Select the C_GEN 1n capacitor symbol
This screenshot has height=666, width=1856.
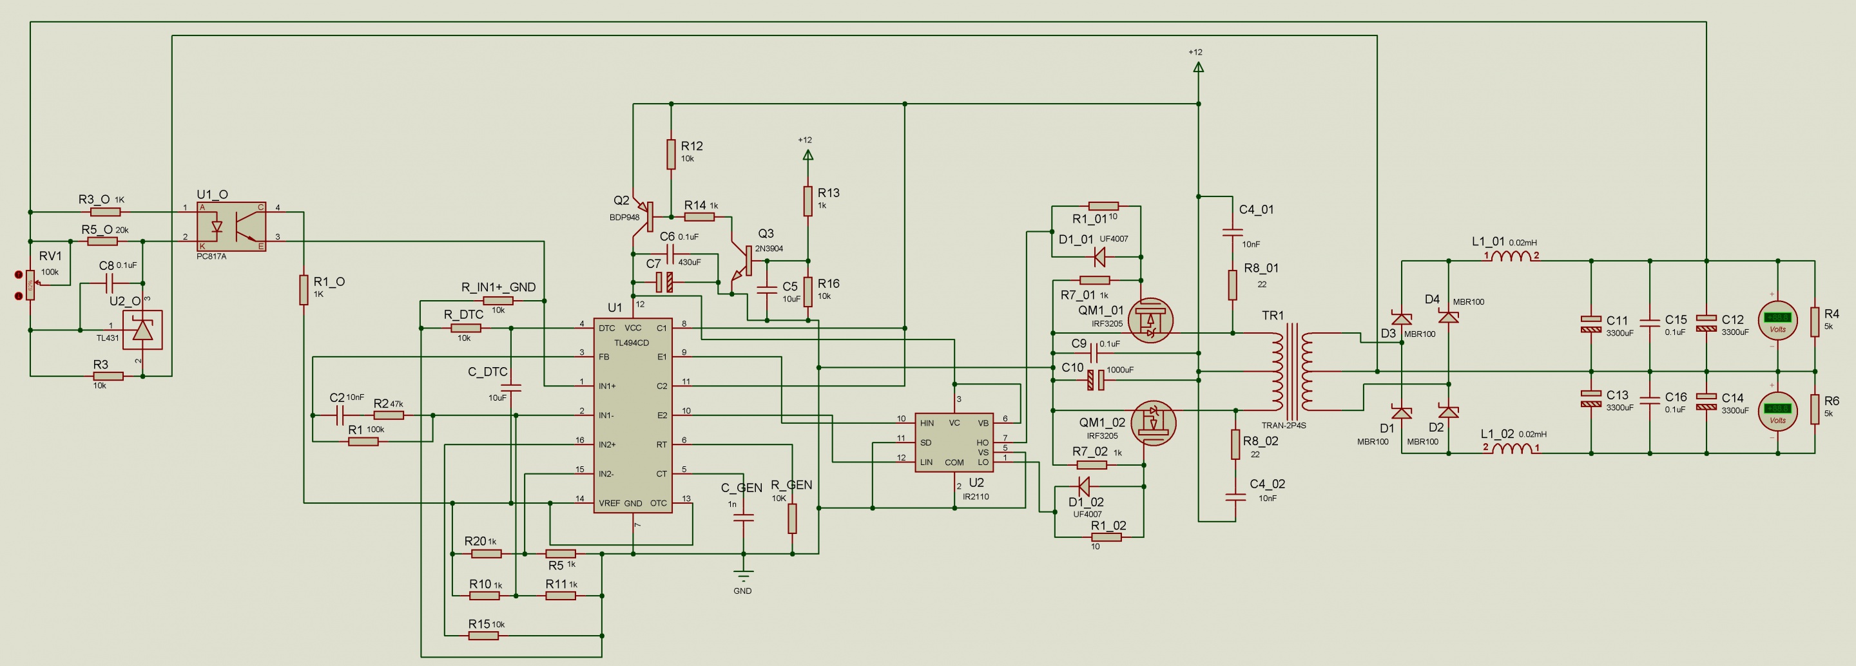click(744, 517)
